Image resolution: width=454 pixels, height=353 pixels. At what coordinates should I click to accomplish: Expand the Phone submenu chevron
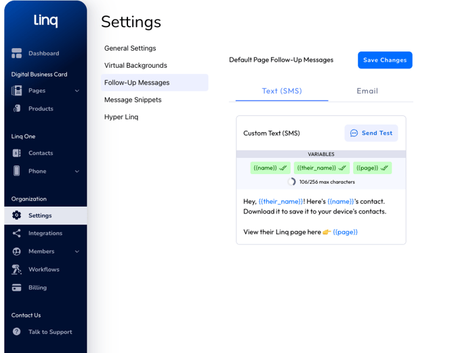click(x=77, y=171)
